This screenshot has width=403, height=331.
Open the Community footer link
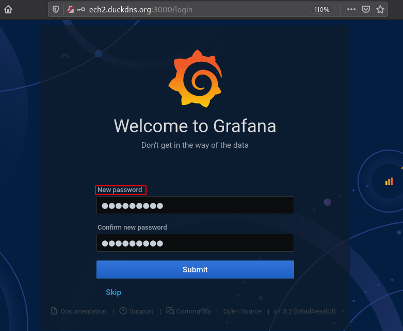point(194,311)
